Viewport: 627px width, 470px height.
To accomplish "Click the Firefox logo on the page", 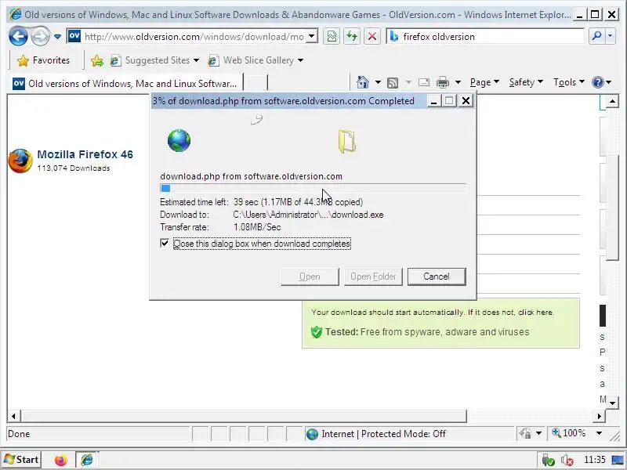I will point(20,161).
